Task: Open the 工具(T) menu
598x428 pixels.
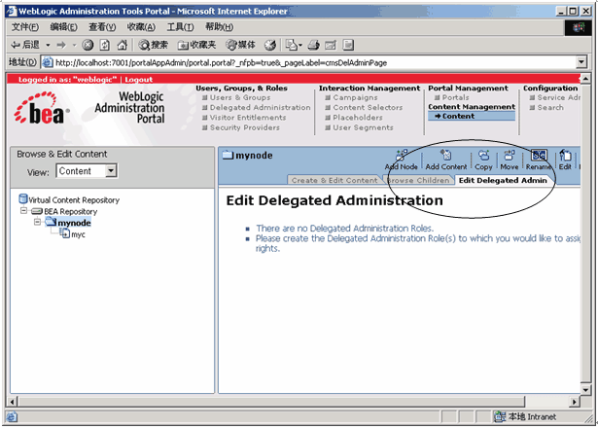Action: pos(180,27)
